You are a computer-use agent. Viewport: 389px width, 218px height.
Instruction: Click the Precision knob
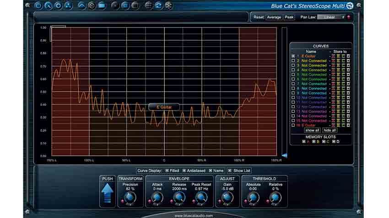130,198
